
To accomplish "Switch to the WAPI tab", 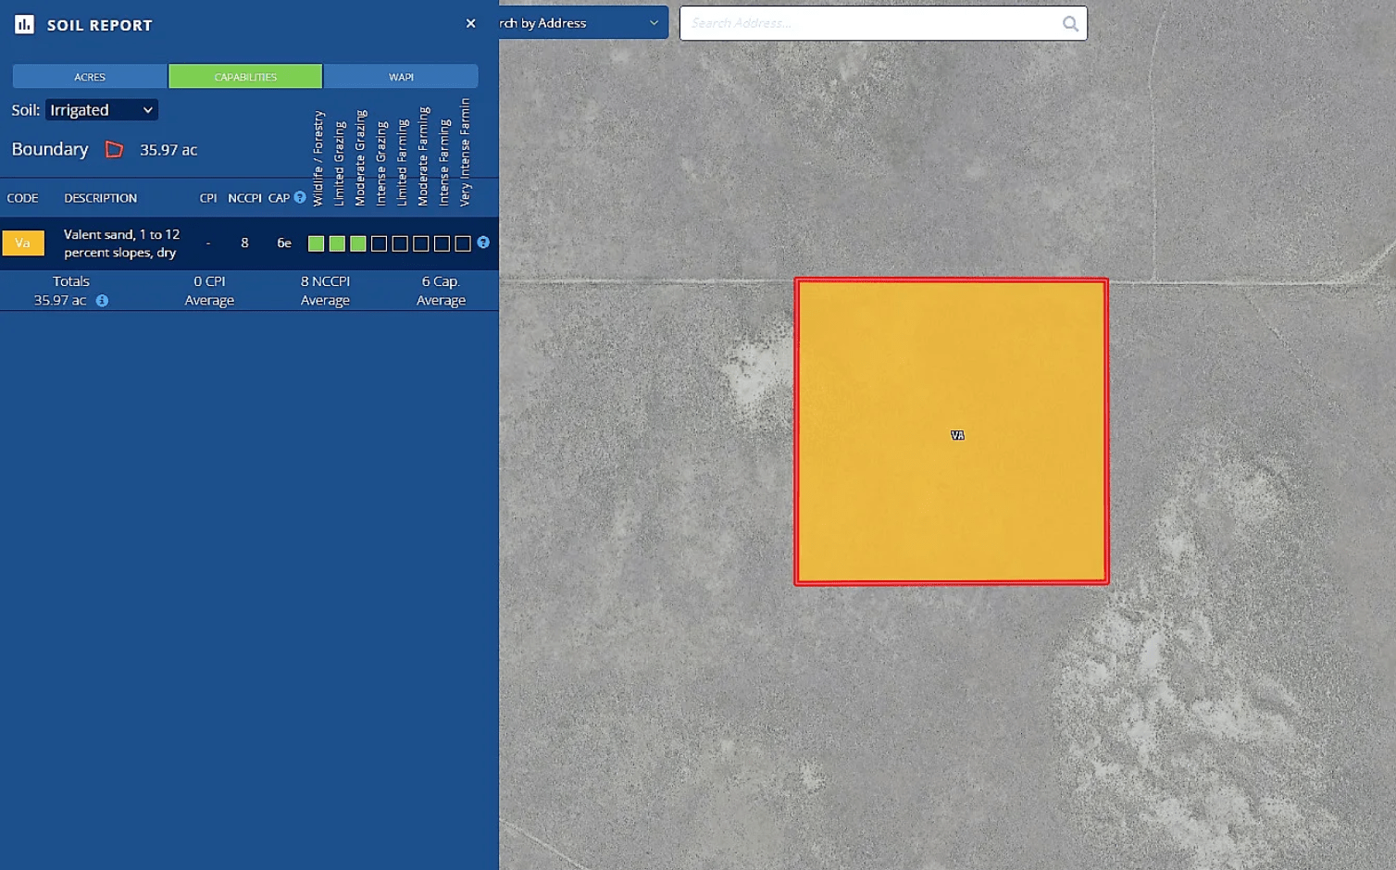I will tap(401, 76).
